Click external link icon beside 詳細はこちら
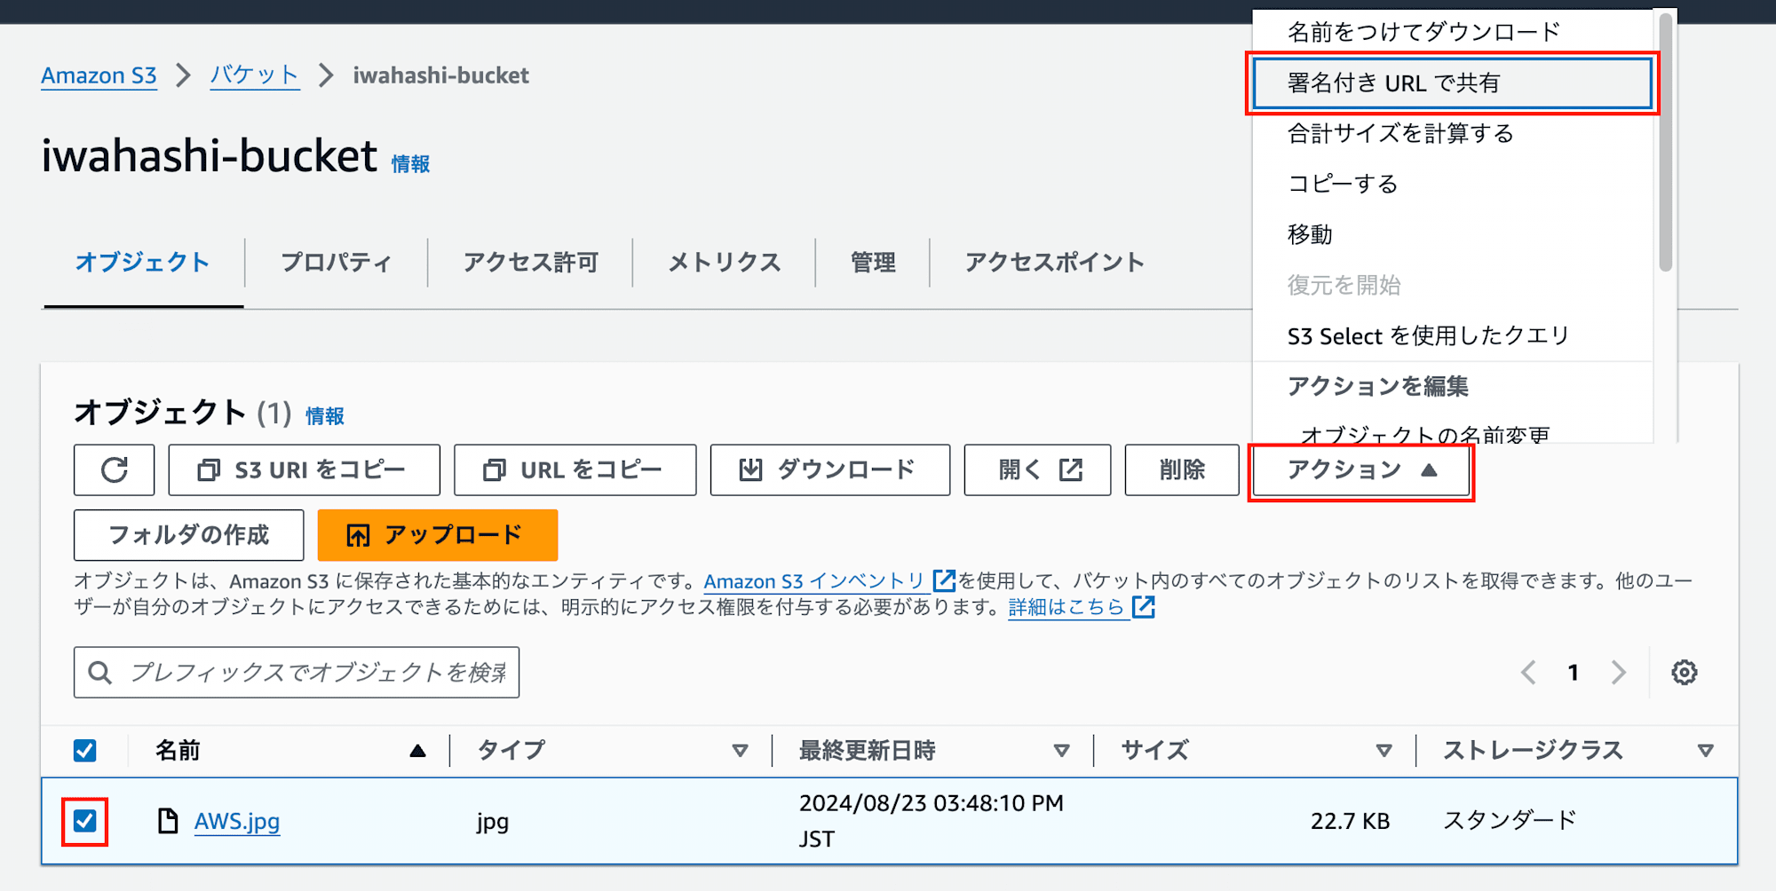This screenshot has height=891, width=1776. tap(1144, 607)
